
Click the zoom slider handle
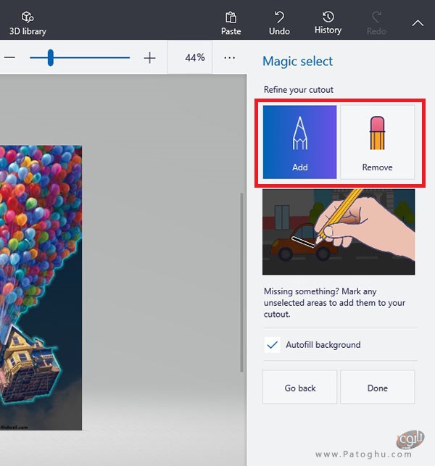click(51, 58)
